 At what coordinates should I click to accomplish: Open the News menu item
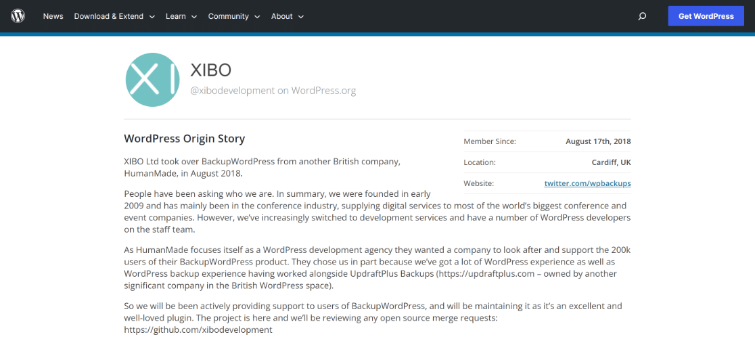(53, 16)
